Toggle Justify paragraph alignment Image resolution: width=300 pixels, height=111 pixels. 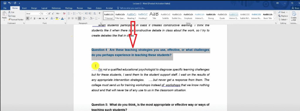click(x=79, y=18)
